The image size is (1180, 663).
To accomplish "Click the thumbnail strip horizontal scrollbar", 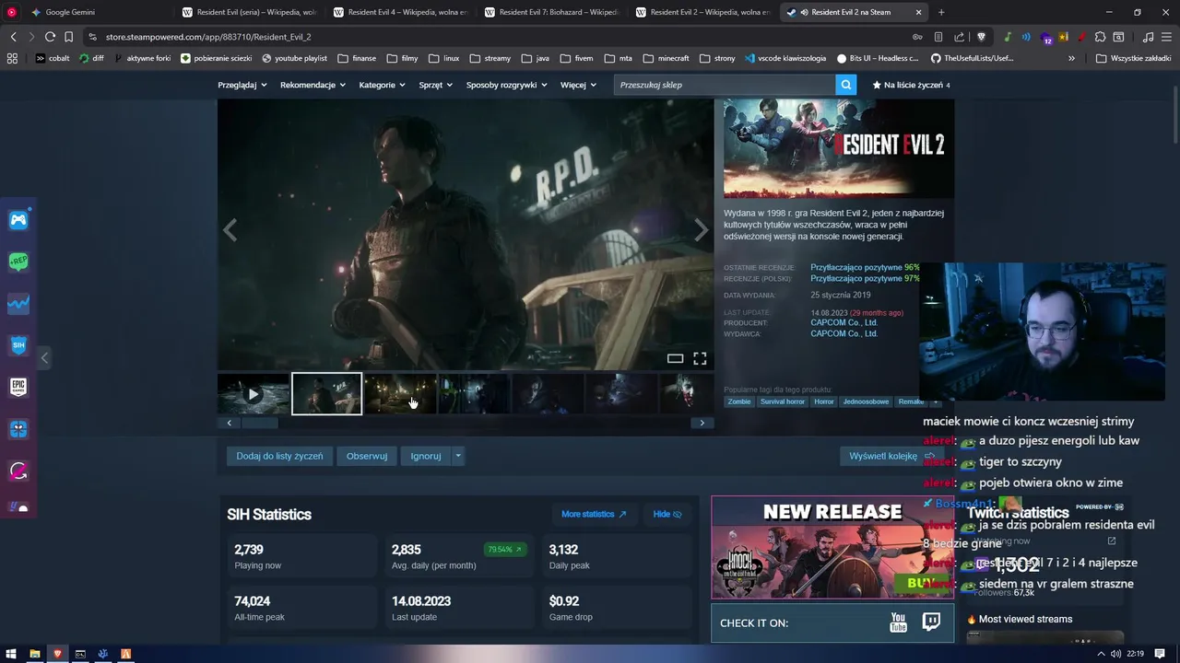I will tap(466, 423).
